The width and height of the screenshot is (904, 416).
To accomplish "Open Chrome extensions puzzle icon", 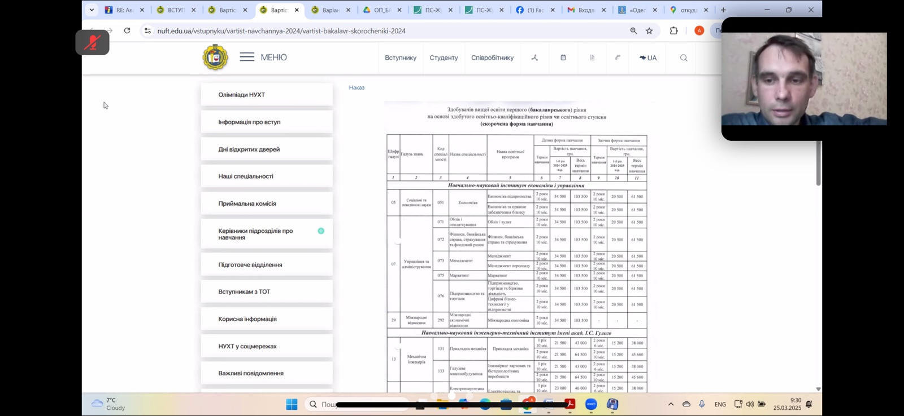I will pos(673,31).
